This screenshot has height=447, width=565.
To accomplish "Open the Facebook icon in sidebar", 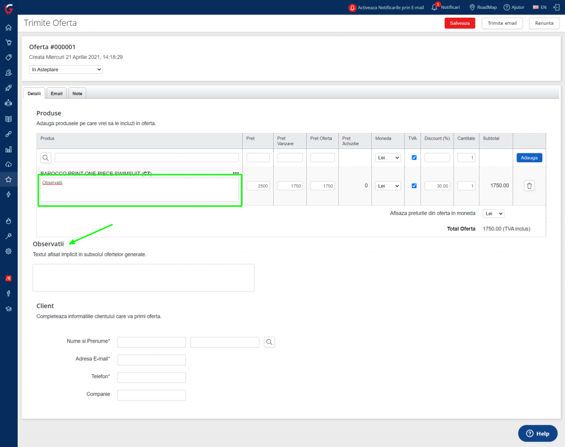I will pos(9,294).
